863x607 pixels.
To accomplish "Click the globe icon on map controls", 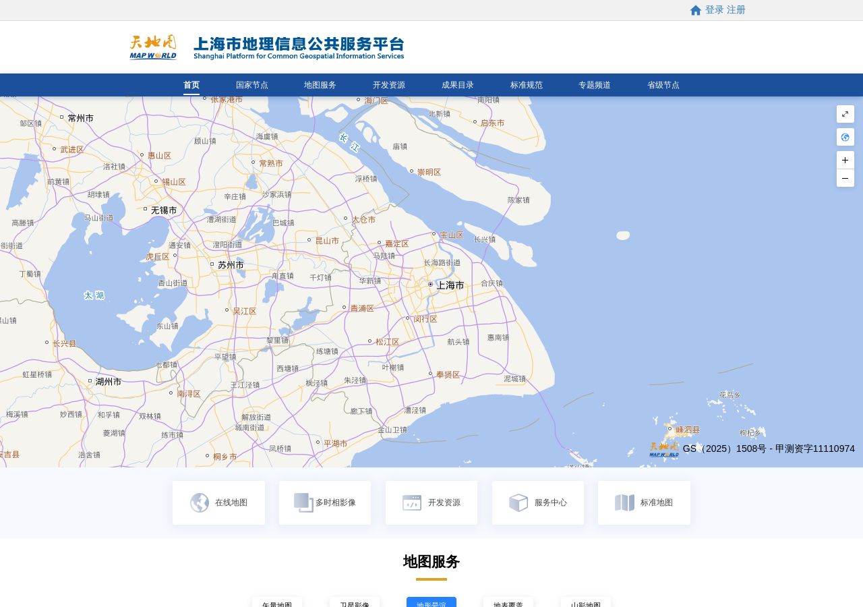I will 845,137.
